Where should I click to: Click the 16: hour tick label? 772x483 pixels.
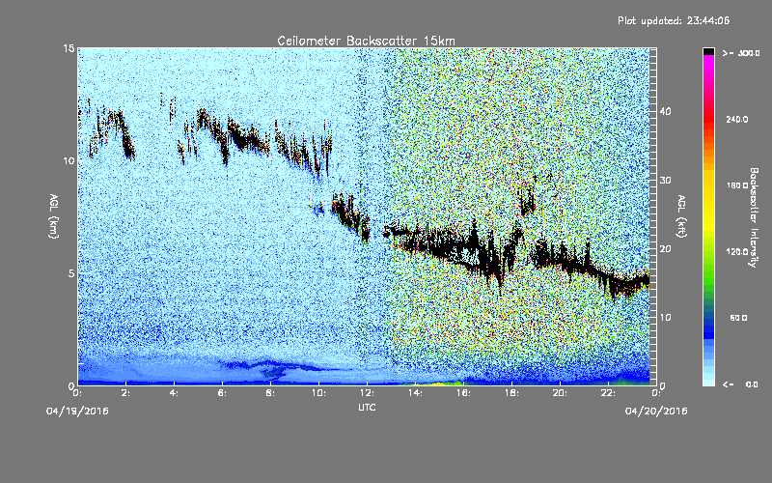[463, 393]
